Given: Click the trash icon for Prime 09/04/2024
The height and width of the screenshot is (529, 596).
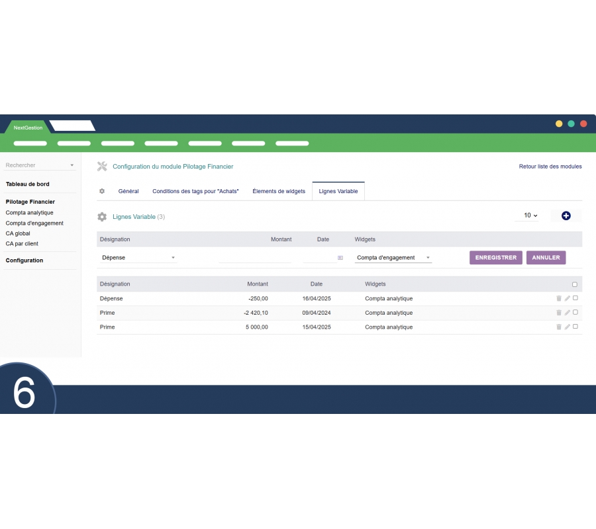Looking at the screenshot, I should tap(558, 313).
